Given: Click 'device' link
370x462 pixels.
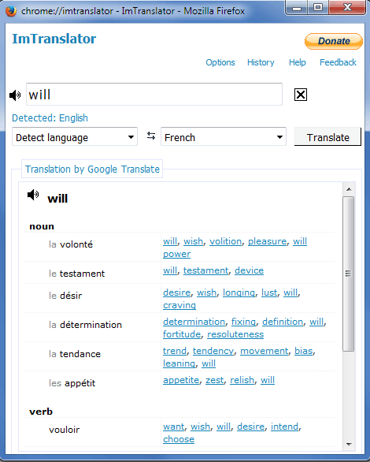Looking at the screenshot, I should point(249,270).
